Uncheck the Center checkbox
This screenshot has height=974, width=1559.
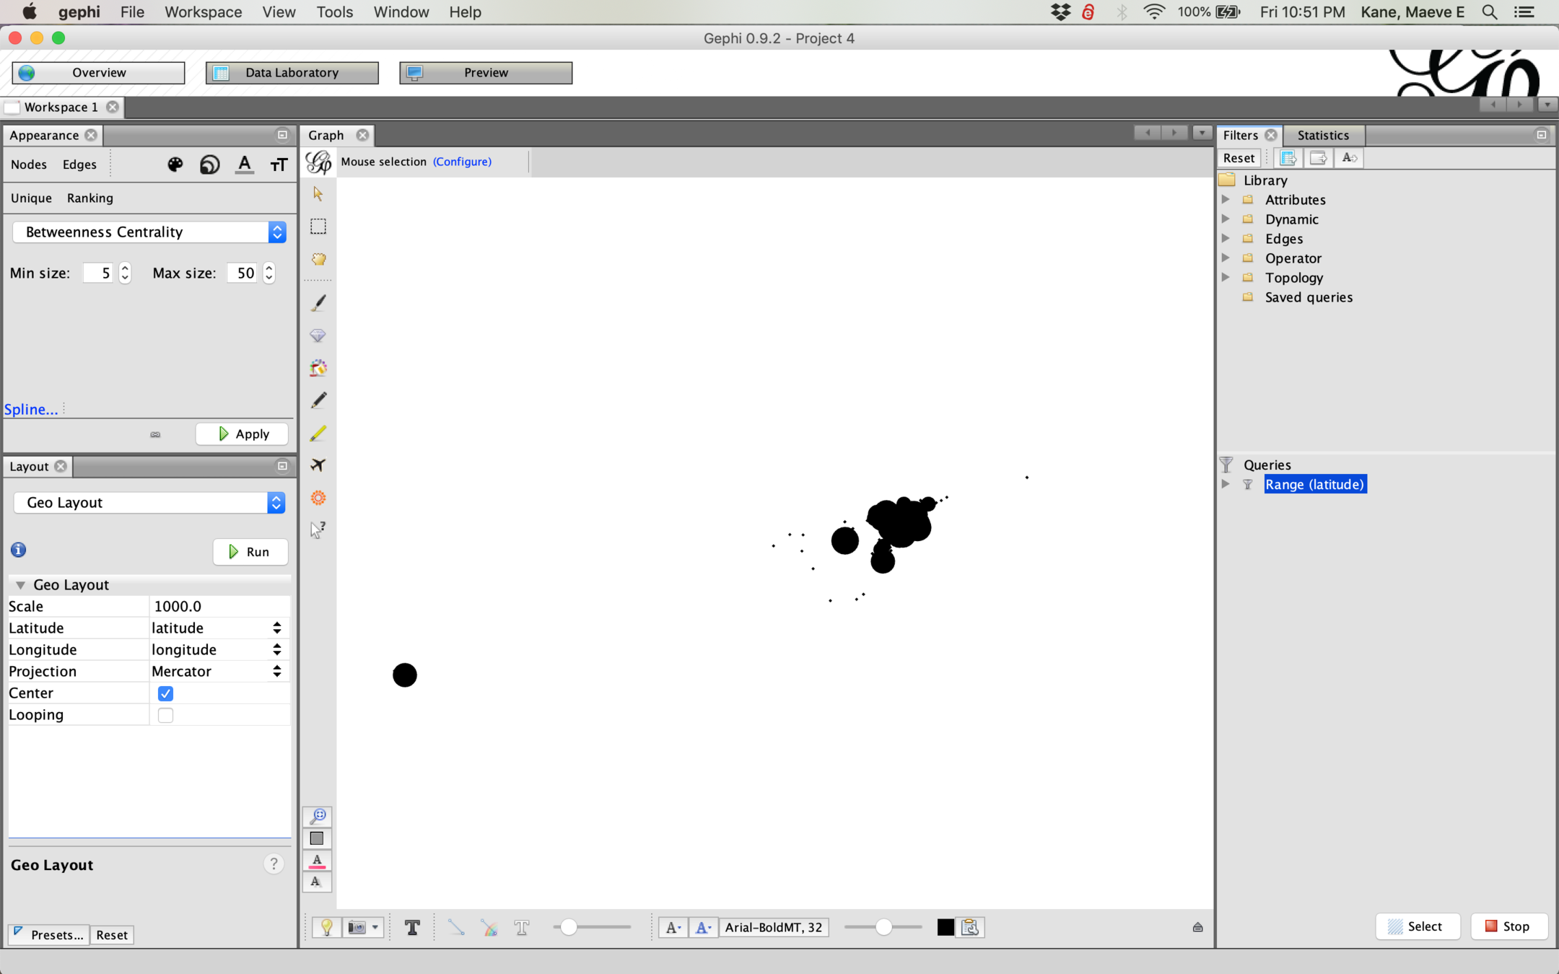tap(165, 693)
